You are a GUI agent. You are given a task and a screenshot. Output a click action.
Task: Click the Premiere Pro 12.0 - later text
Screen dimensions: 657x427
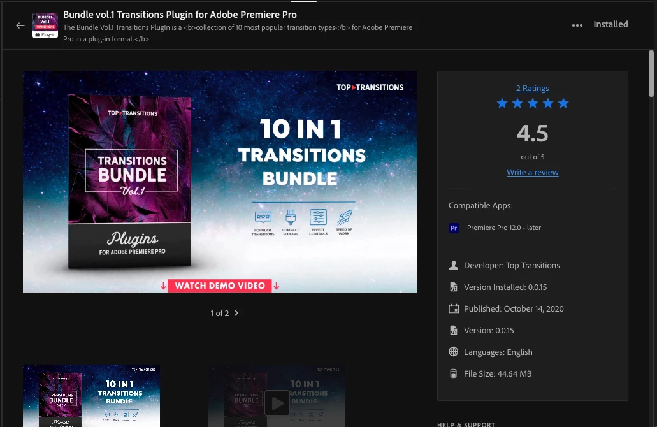tap(503, 228)
